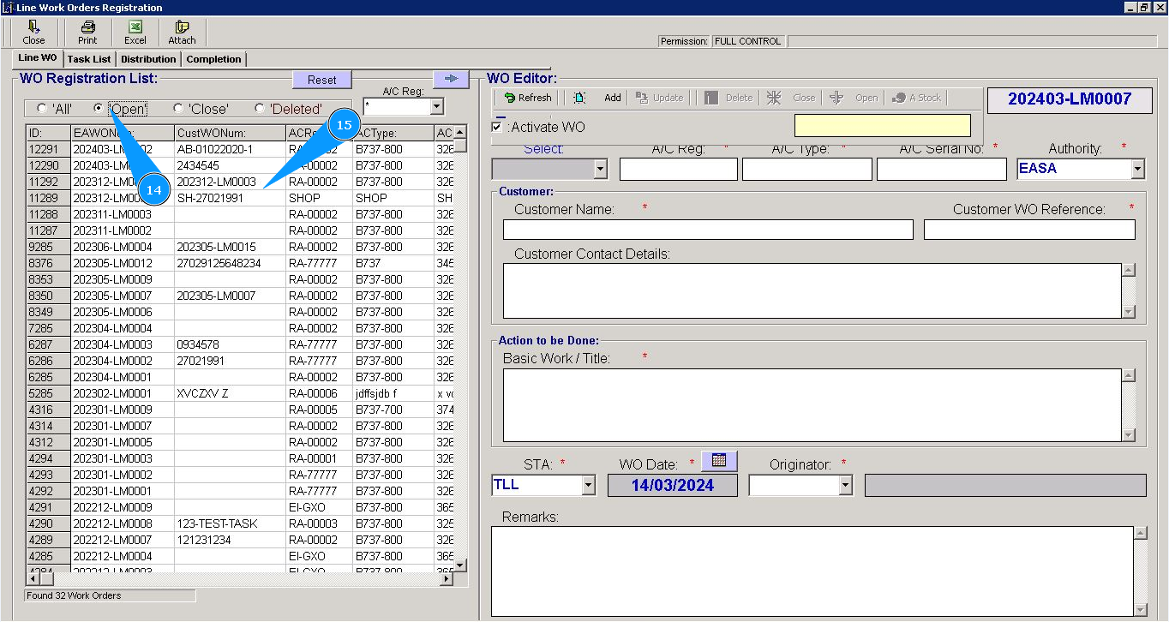The height and width of the screenshot is (622, 1169).
Task: Click the blue right arrow button
Action: (x=451, y=79)
